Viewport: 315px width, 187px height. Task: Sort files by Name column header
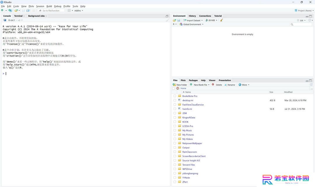[188, 92]
